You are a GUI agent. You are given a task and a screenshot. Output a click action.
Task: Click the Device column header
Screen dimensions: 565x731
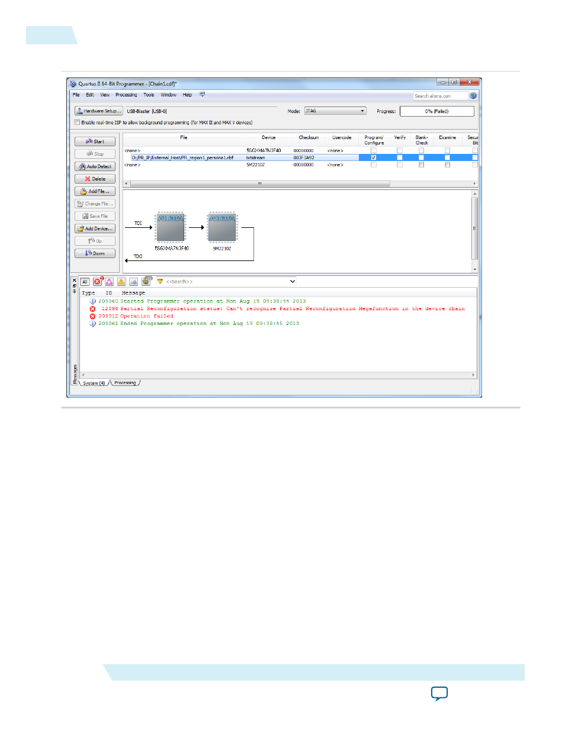[x=269, y=138]
